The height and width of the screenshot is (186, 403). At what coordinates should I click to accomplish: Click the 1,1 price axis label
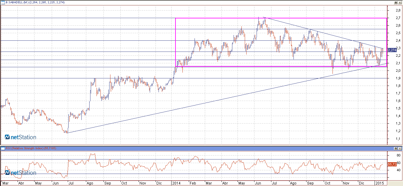(398, 138)
